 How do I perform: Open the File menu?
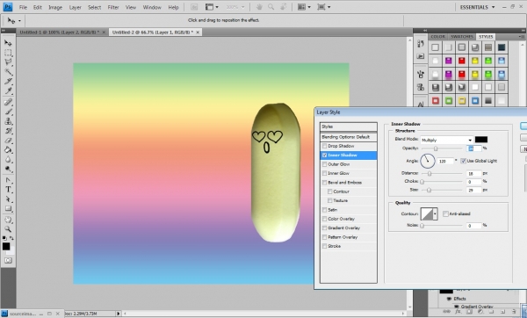(23, 7)
